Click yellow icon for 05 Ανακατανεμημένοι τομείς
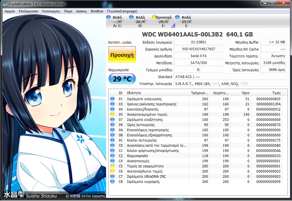292x201 pixels. point(112,114)
